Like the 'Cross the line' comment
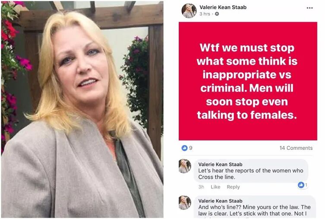Screen dimensions: 328x219 pos(215,187)
